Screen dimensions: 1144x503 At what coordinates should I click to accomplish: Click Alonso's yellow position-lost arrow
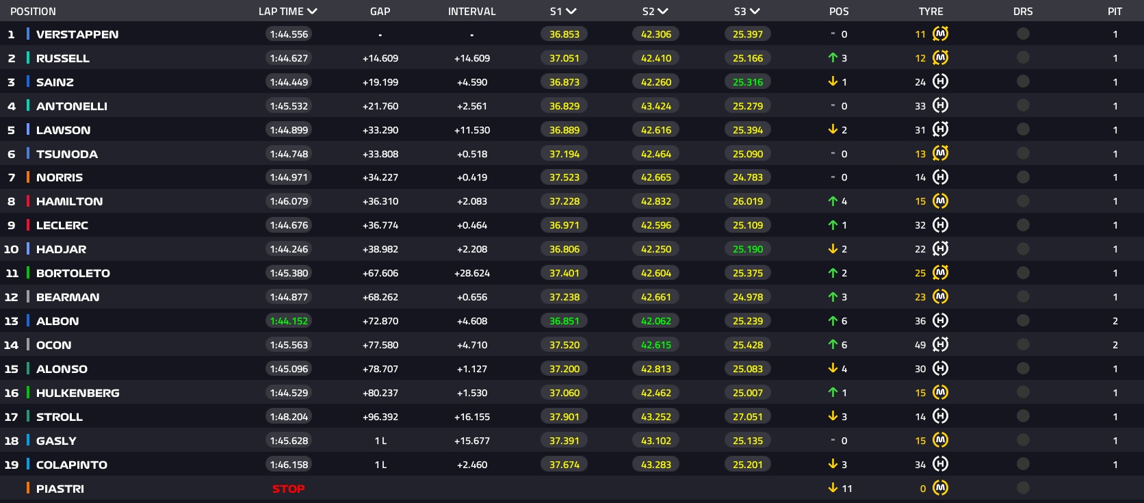(x=833, y=369)
